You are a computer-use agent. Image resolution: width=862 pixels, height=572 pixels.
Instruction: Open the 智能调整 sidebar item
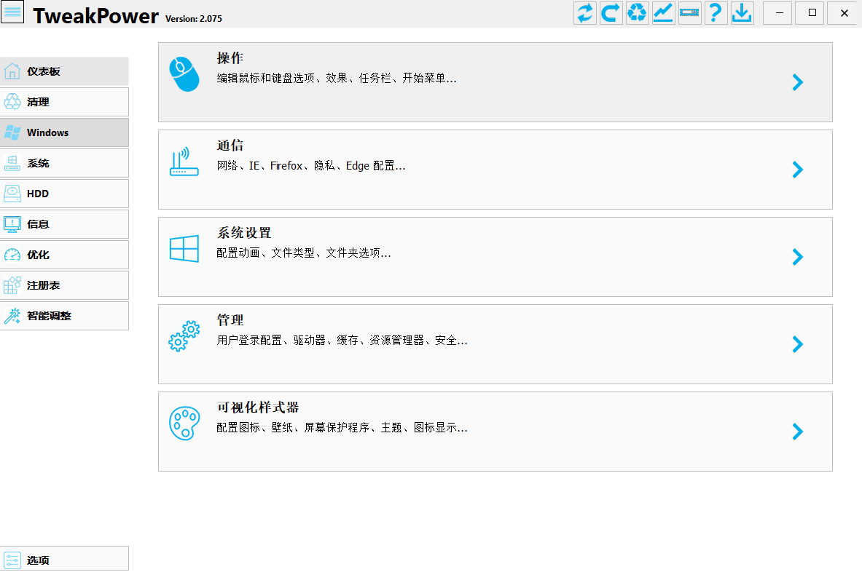(x=64, y=316)
